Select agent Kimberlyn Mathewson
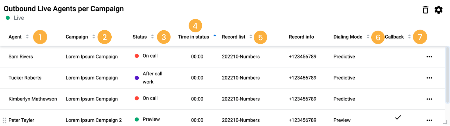450x126 pixels. (x=33, y=99)
